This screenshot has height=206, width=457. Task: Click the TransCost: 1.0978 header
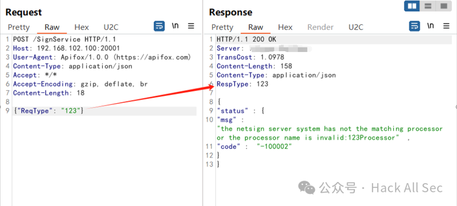[251, 58]
